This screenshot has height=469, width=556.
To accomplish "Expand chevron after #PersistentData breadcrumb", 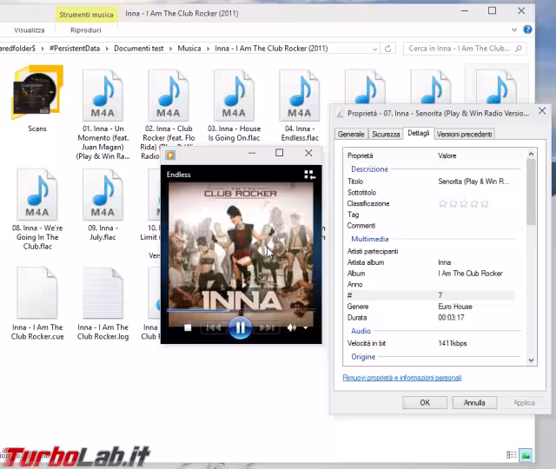I will (x=107, y=49).
